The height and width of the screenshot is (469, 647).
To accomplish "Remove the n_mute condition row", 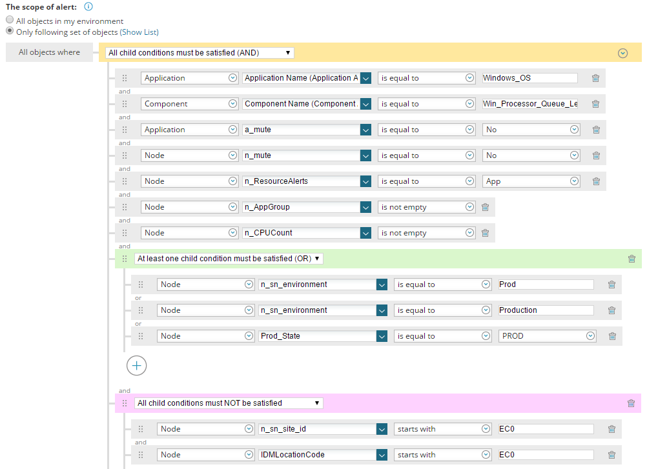I will (596, 155).
